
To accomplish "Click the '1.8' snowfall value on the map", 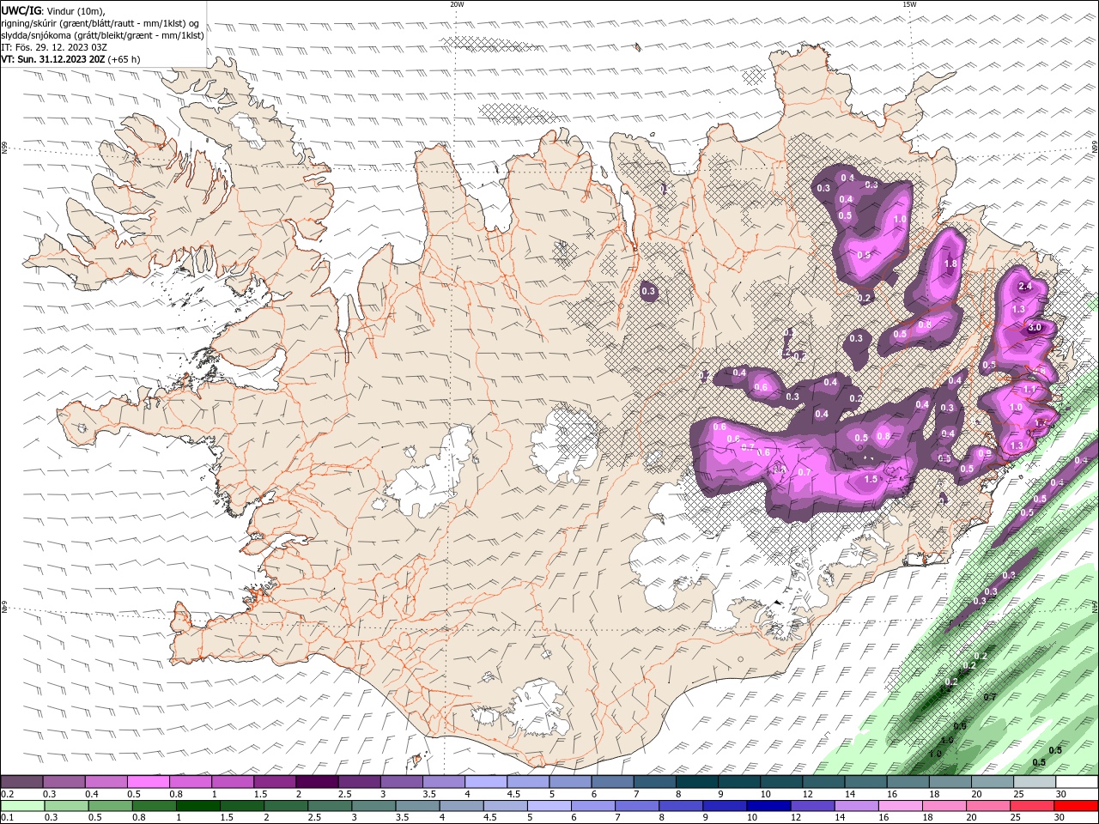I will pyautogui.click(x=950, y=264).
